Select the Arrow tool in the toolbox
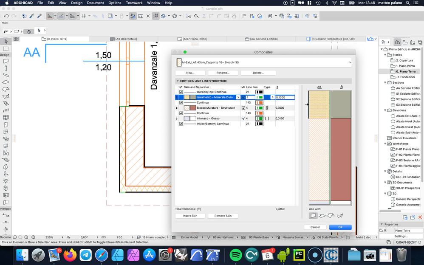This screenshot has width=424, height=265. pos(6,42)
